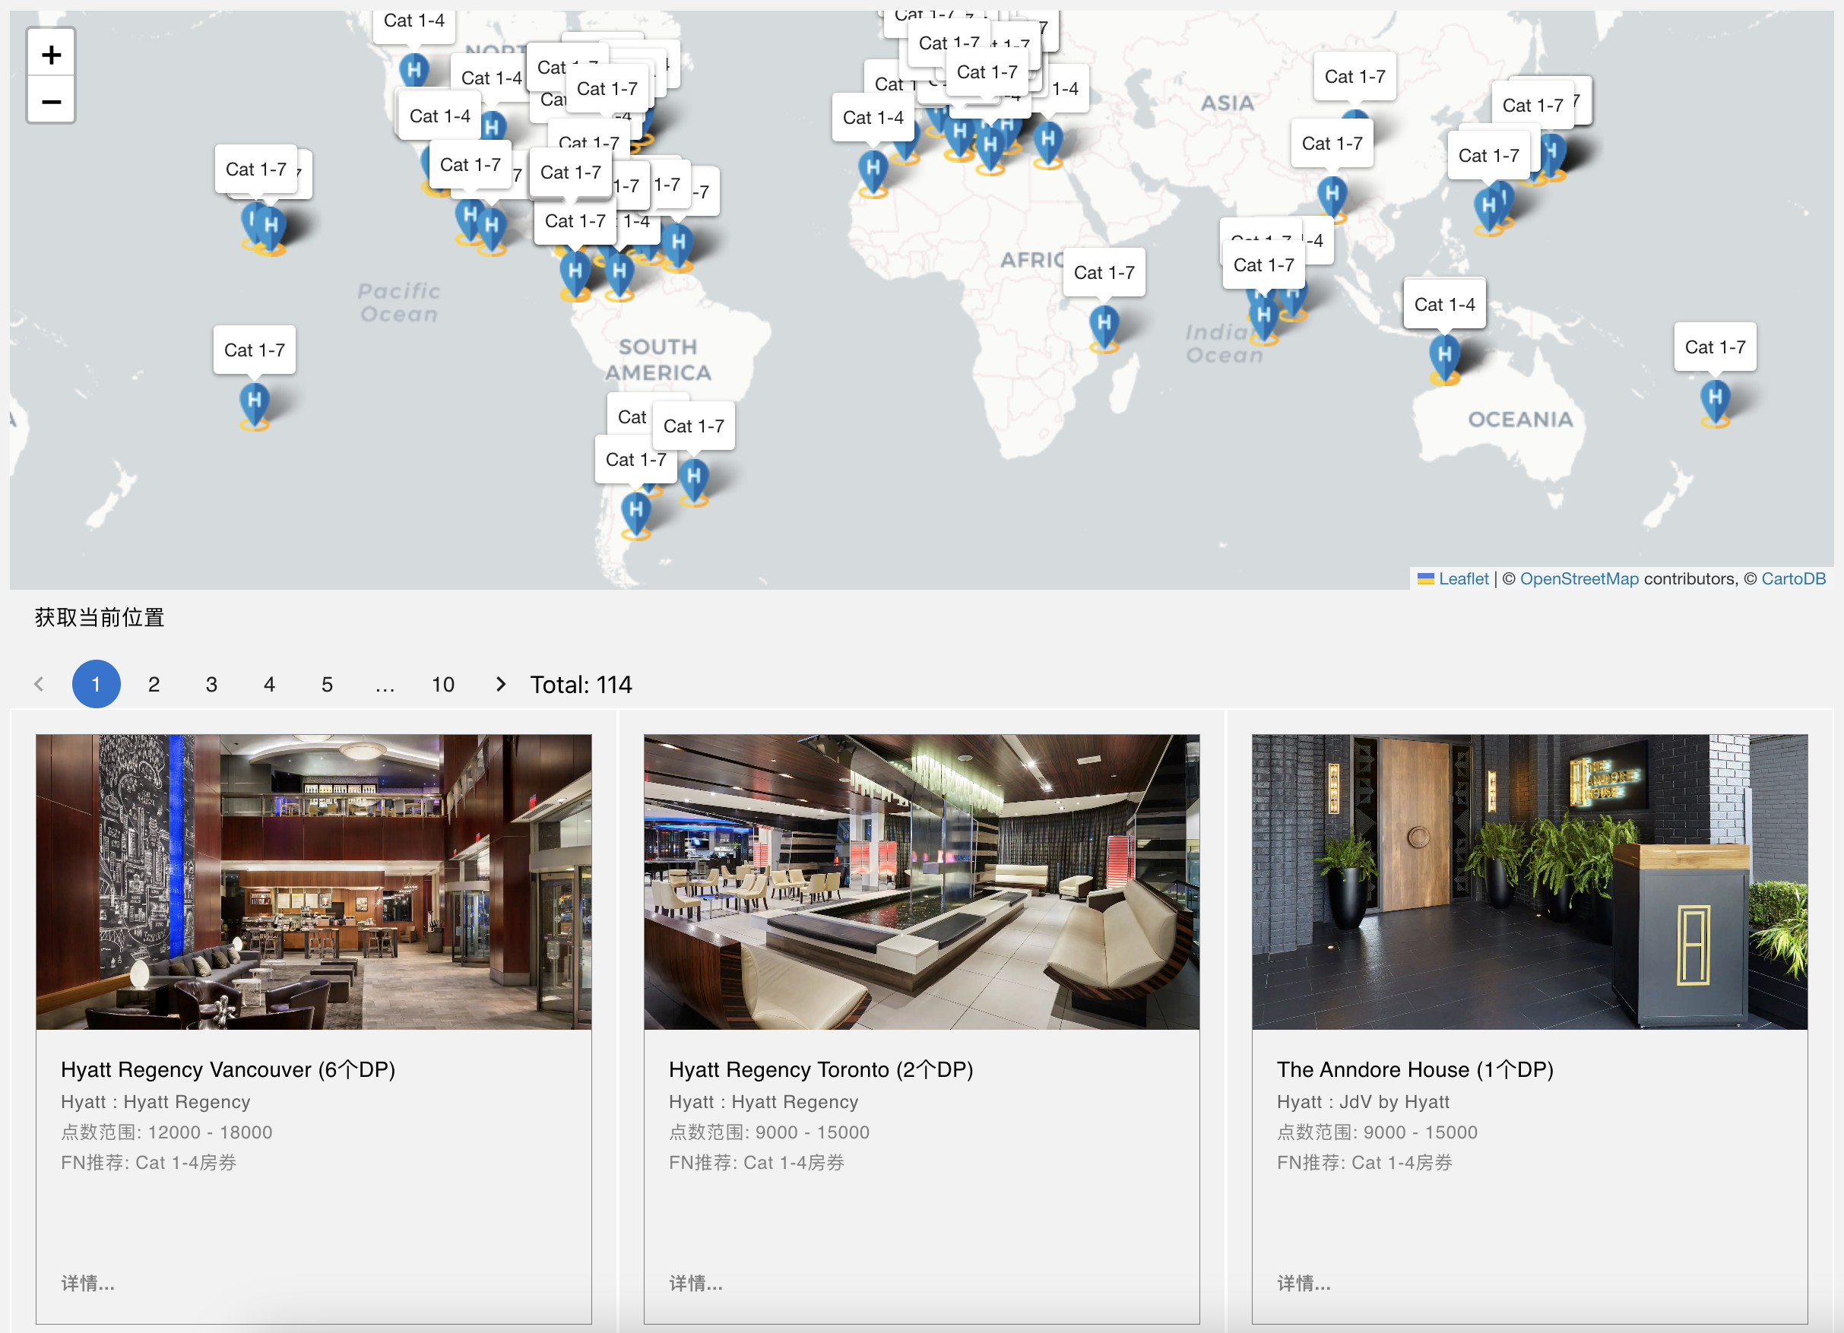This screenshot has width=1844, height=1333.
Task: Open details link for The Anndore House
Action: [x=1304, y=1283]
